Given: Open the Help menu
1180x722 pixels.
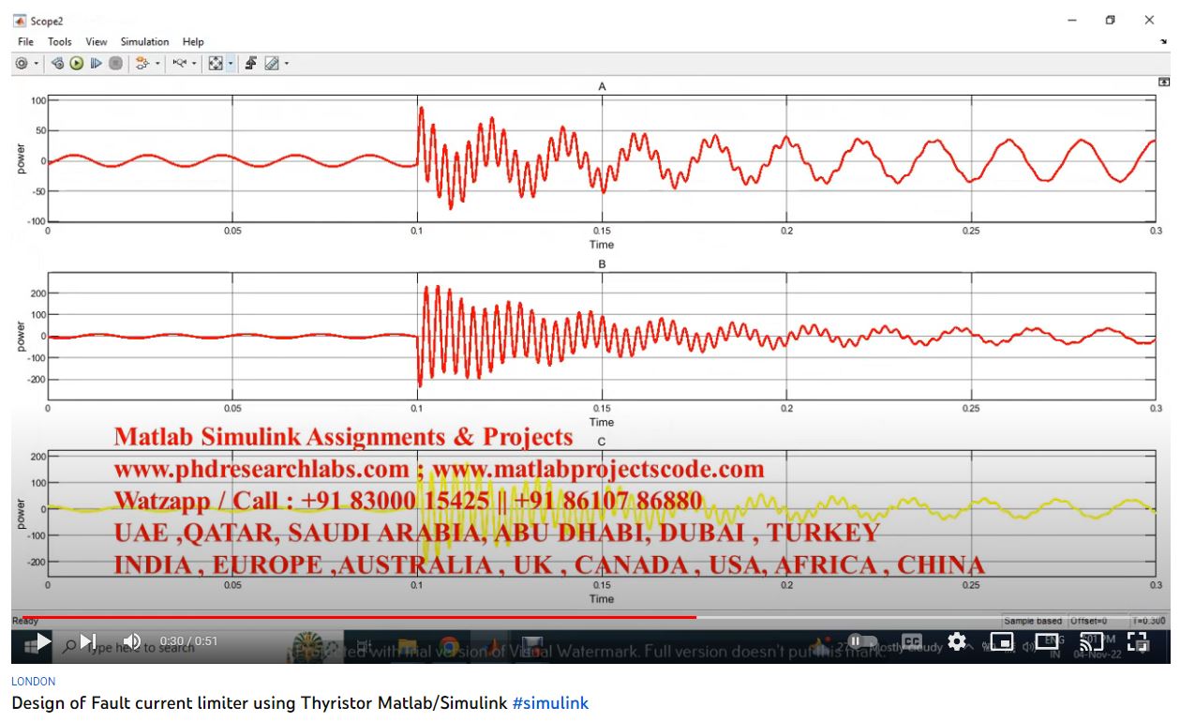Looking at the screenshot, I should (193, 42).
